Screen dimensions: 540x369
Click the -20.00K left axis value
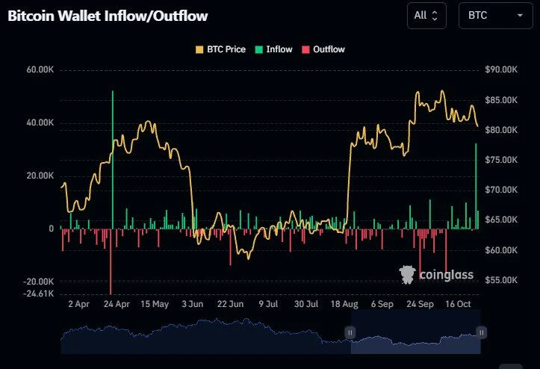point(39,282)
